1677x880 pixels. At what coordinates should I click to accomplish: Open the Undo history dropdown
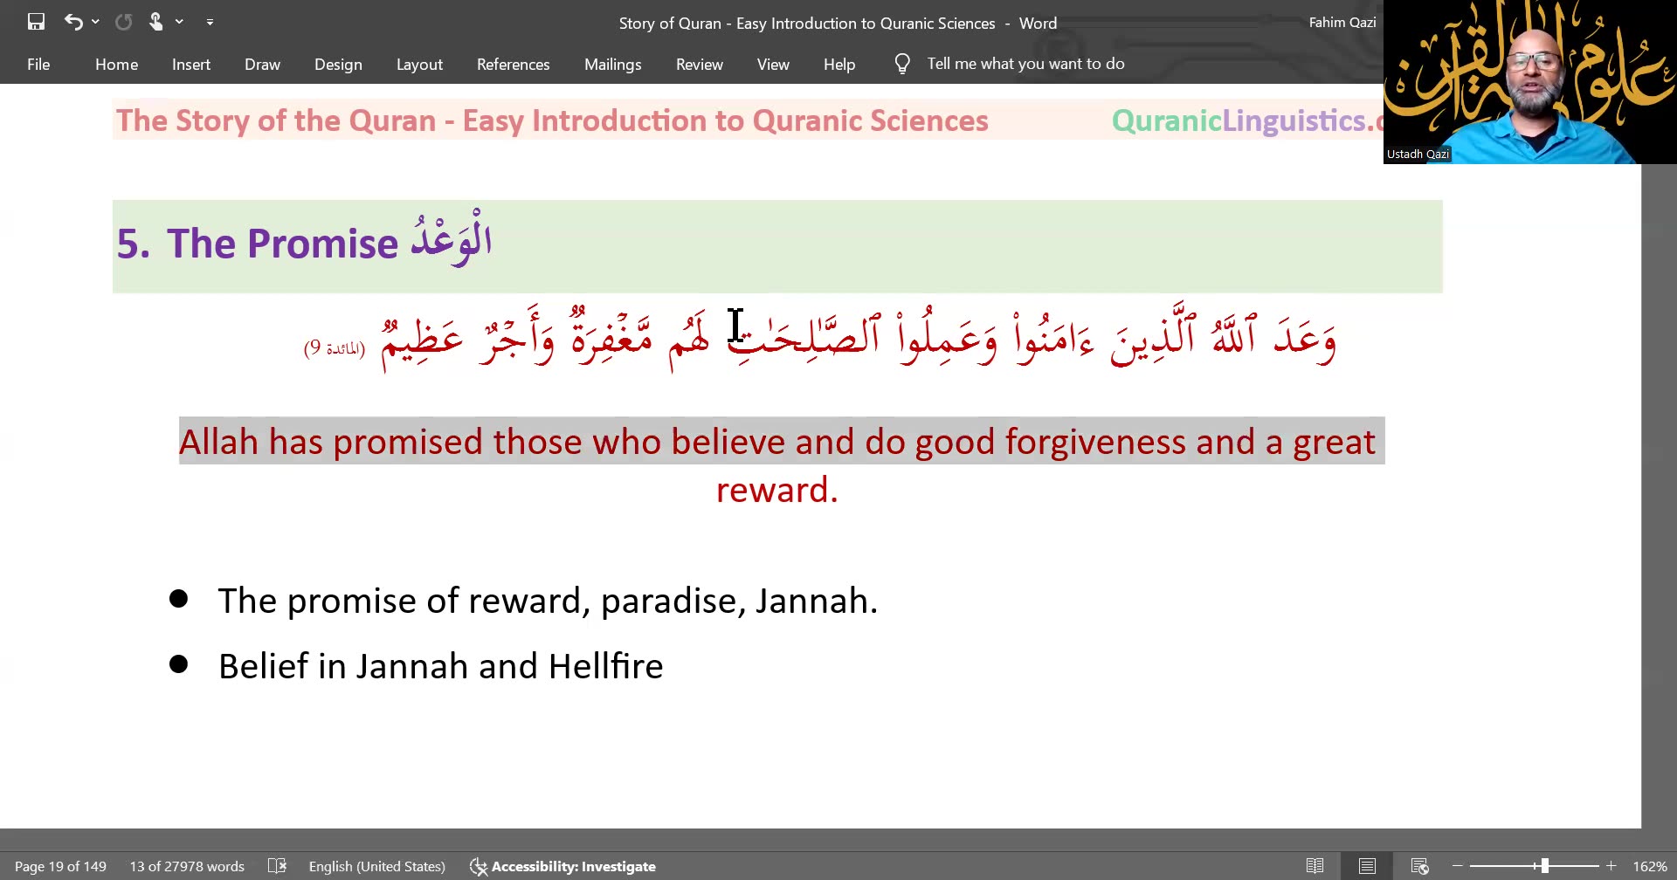[94, 21]
